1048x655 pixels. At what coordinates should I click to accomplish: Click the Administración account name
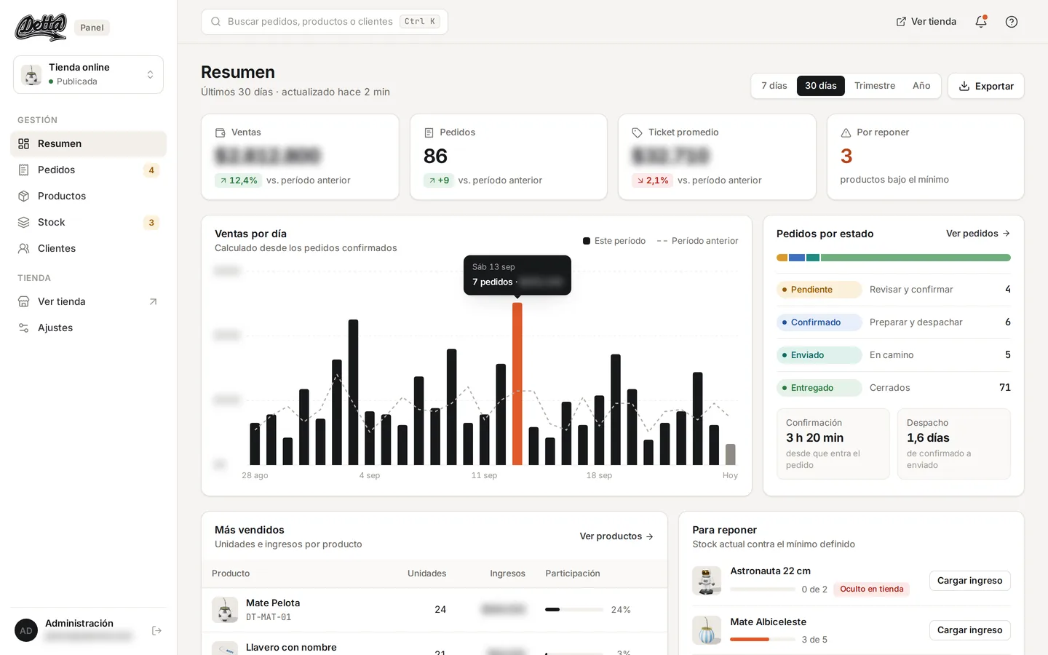pyautogui.click(x=79, y=624)
